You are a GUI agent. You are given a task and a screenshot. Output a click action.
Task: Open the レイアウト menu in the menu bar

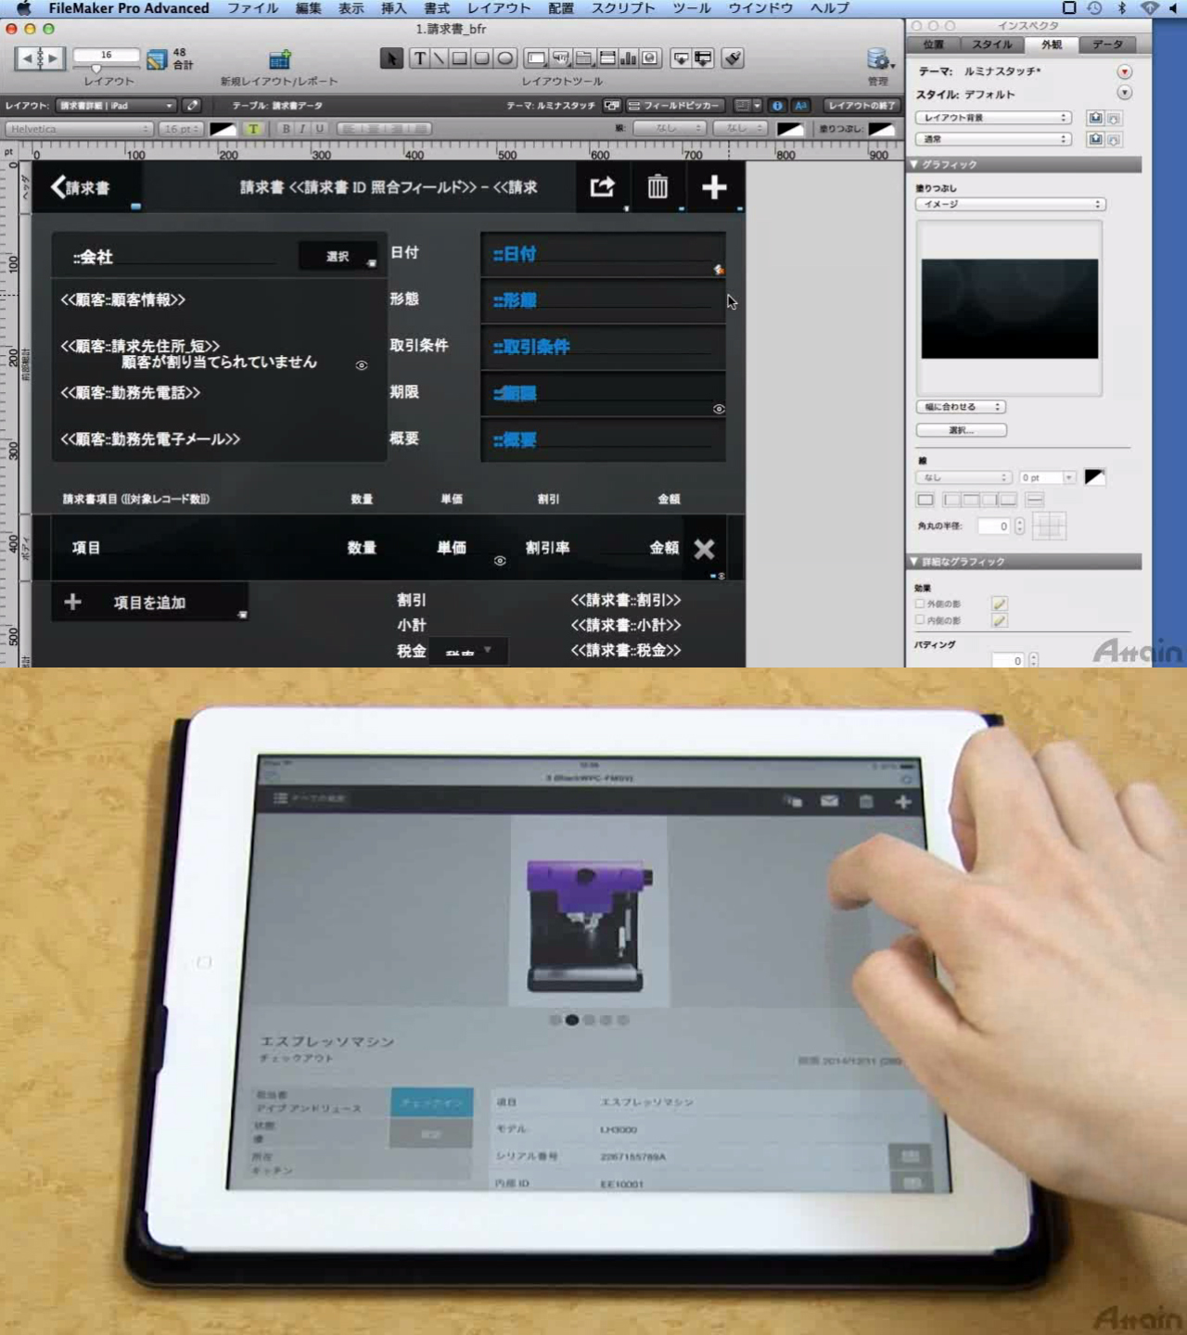click(x=499, y=8)
